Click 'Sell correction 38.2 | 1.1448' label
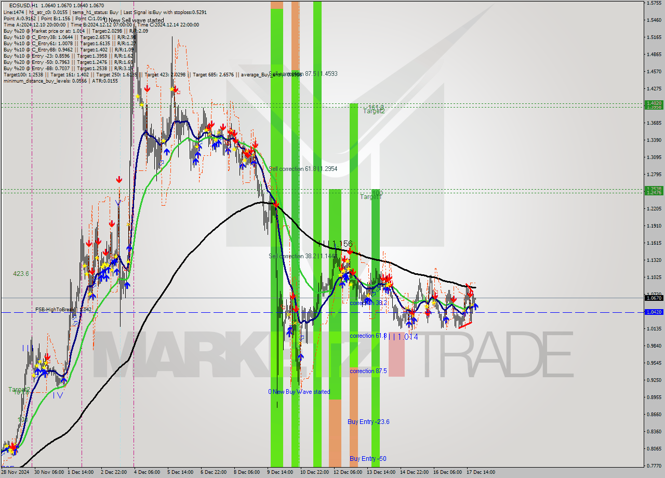The width and height of the screenshot is (665, 478). coord(303,256)
